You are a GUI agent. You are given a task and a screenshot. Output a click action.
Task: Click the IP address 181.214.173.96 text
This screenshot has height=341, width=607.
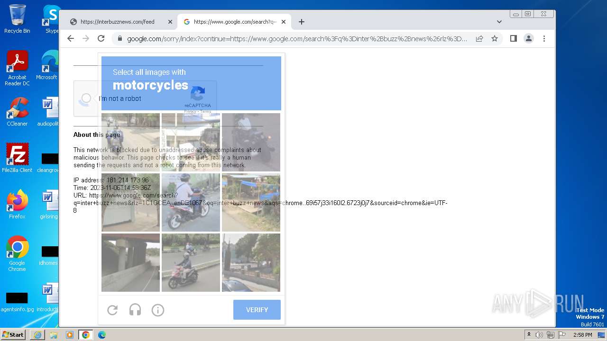click(111, 180)
